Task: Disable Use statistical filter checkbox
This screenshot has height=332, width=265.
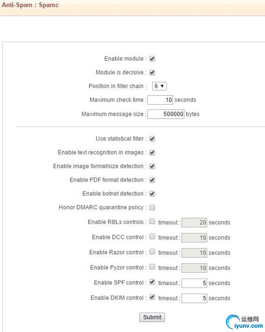Action: pos(152,139)
